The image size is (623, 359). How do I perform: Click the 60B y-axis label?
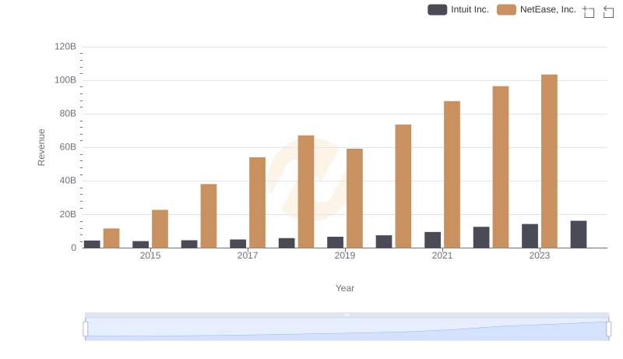68,147
